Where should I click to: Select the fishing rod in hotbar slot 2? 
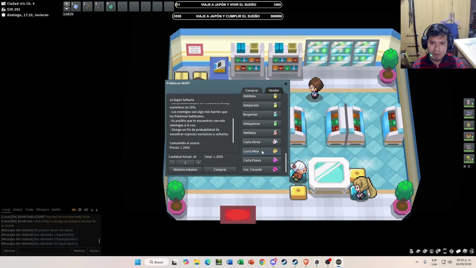pos(87,6)
